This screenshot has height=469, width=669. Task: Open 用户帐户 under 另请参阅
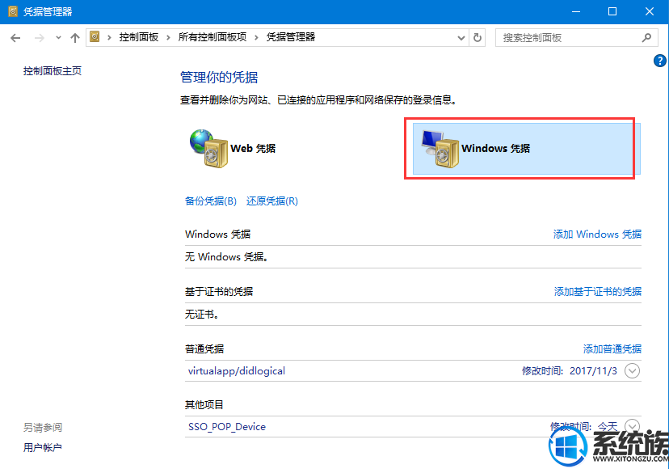(x=42, y=447)
